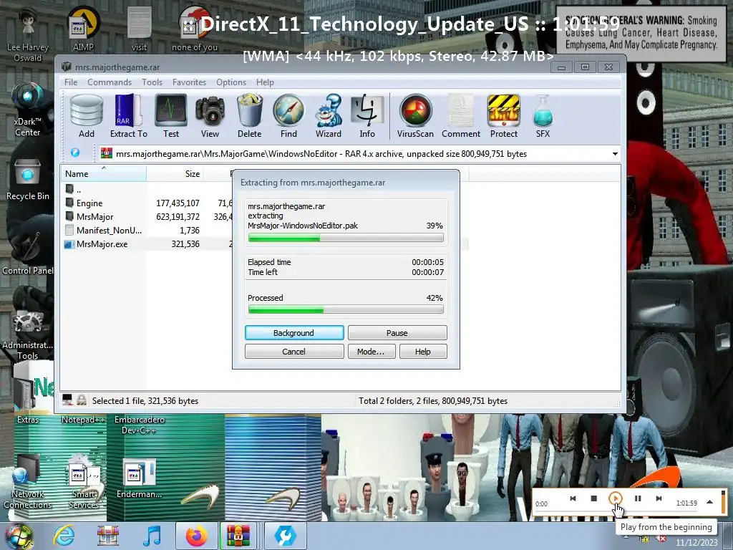The height and width of the screenshot is (550, 733).
Task: Open the File menu
Action: (x=71, y=82)
